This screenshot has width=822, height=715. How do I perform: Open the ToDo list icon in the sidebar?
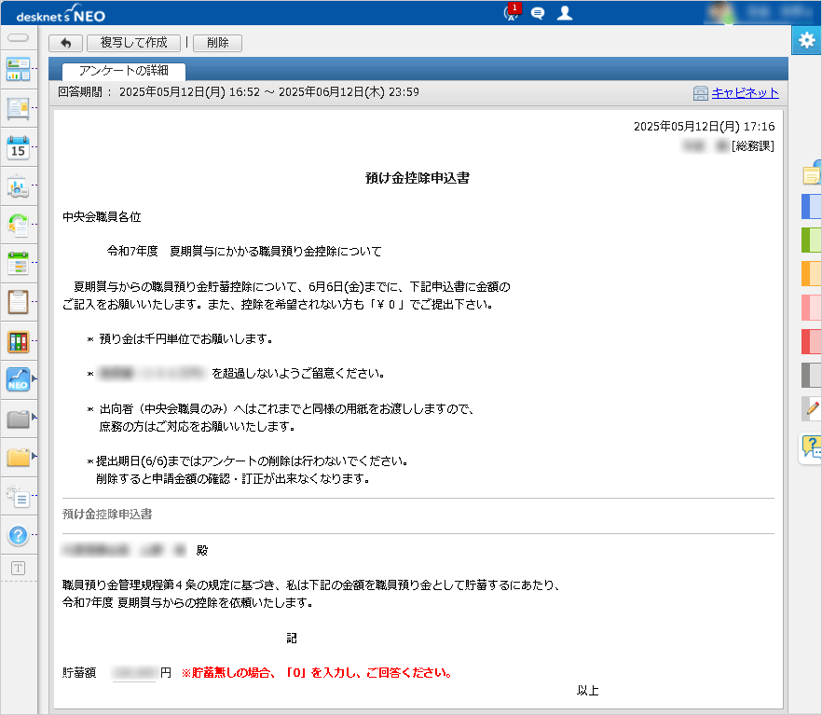[19, 301]
